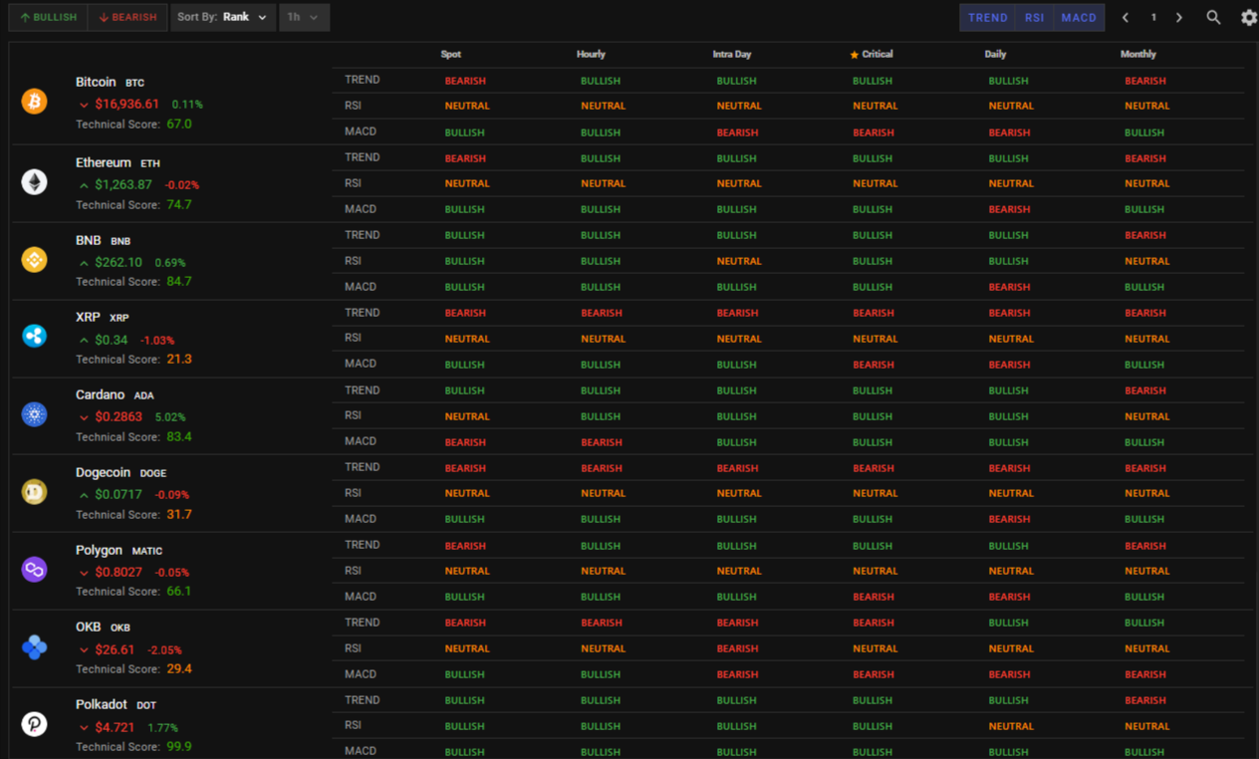Click XRP's green up price arrow
Viewport: 1259px width, 759px height.
click(x=84, y=341)
